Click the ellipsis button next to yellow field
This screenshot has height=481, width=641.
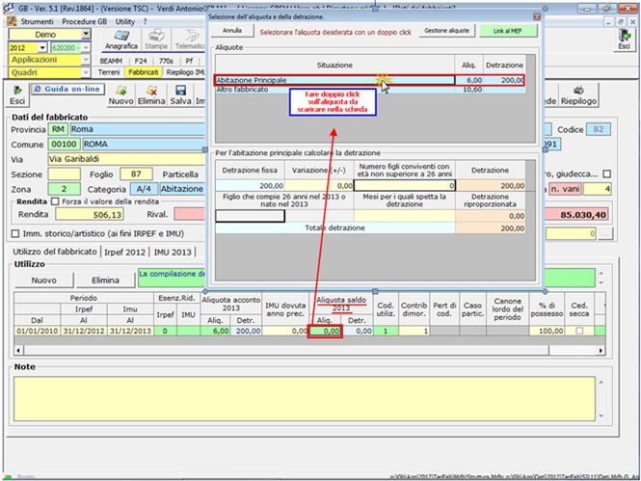pyautogui.click(x=606, y=234)
